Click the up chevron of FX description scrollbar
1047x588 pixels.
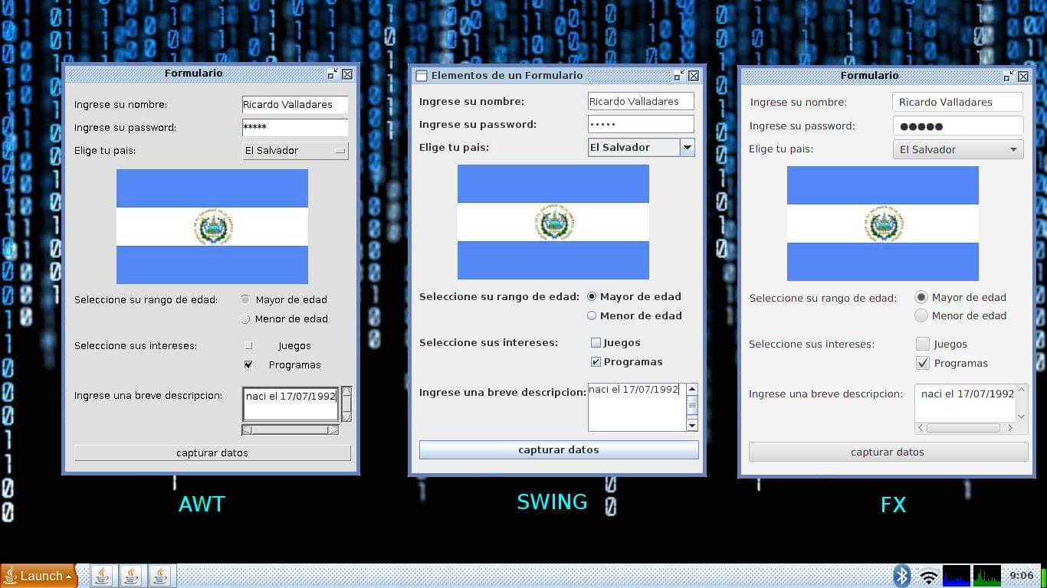pos(1021,391)
